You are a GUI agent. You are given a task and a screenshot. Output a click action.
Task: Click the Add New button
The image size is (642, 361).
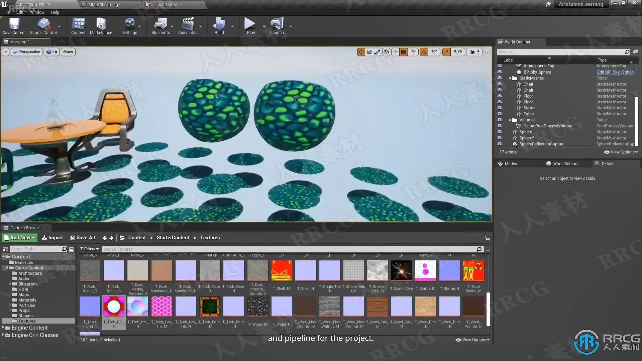pyautogui.click(x=19, y=238)
